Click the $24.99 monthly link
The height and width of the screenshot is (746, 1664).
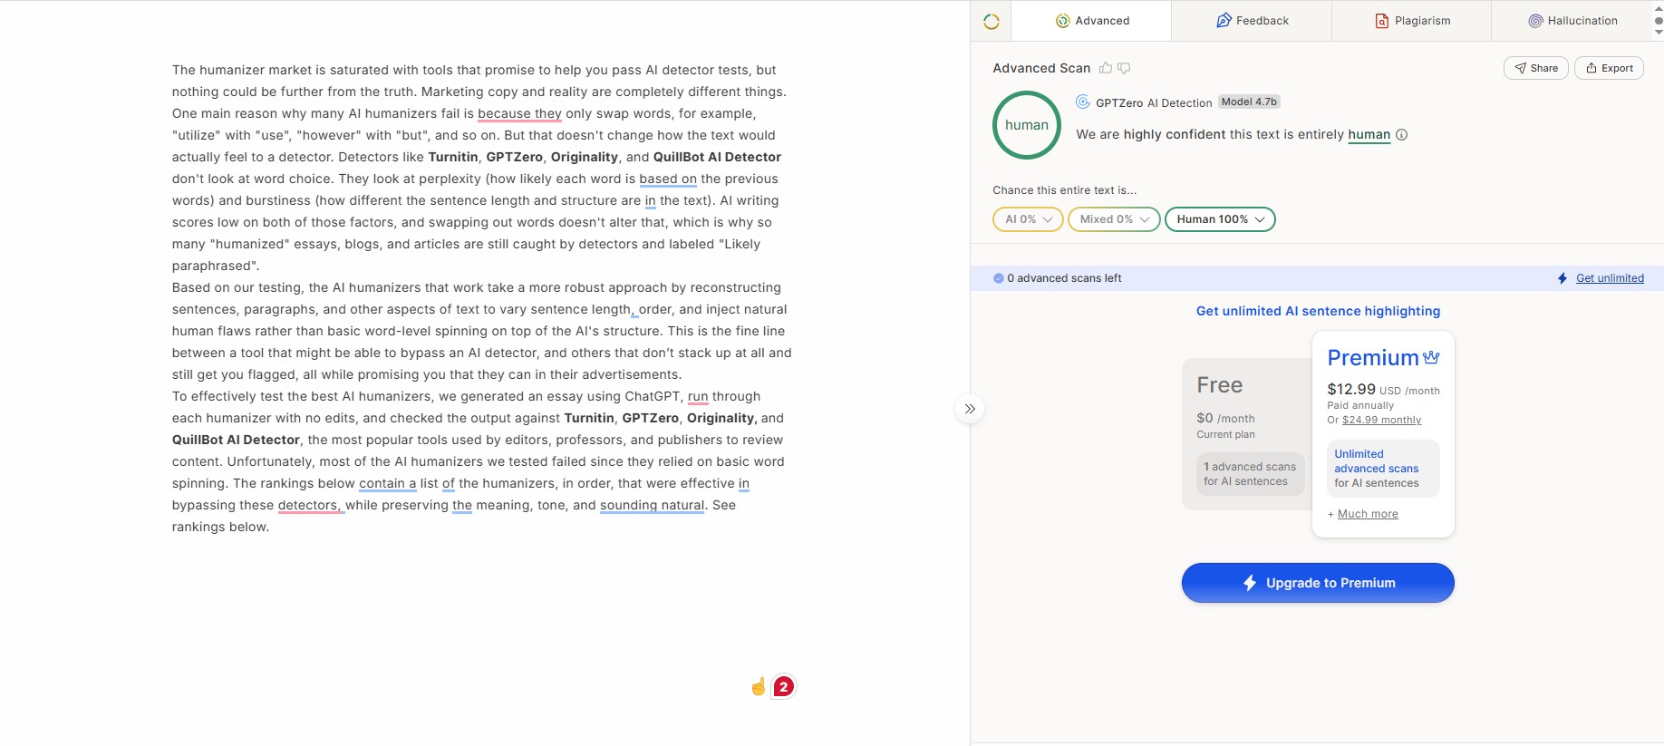point(1381,421)
